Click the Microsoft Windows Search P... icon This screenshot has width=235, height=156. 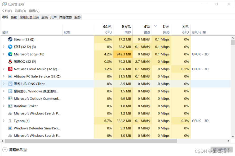(x=10, y=113)
